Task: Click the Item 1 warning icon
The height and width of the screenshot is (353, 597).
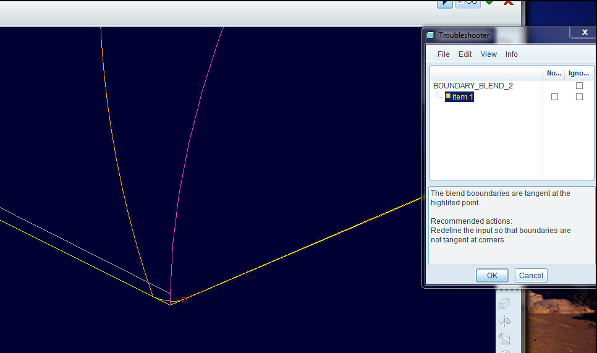Action: (448, 96)
